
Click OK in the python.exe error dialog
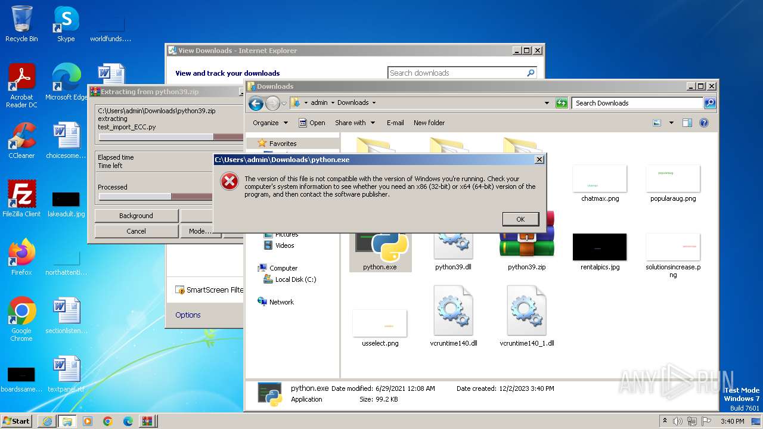pyautogui.click(x=520, y=219)
